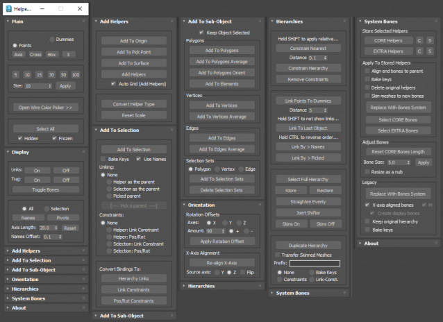Toggle the Hidden checkbox
The image size is (443, 322).
pos(20,138)
